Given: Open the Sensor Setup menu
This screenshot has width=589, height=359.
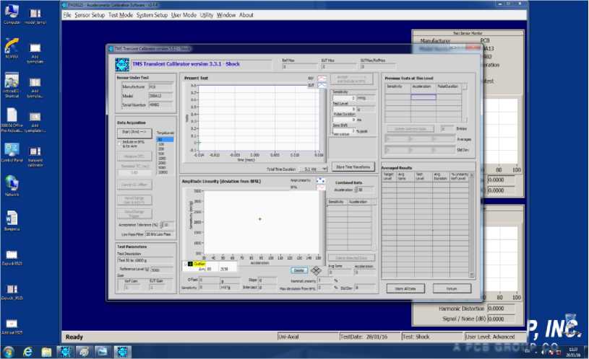Looking at the screenshot, I should point(90,15).
